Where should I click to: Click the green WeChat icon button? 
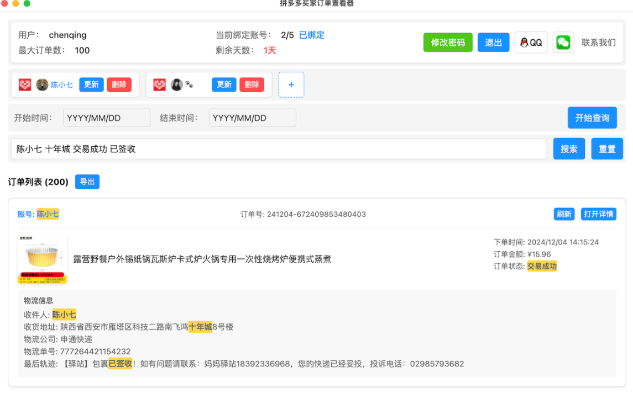563,42
